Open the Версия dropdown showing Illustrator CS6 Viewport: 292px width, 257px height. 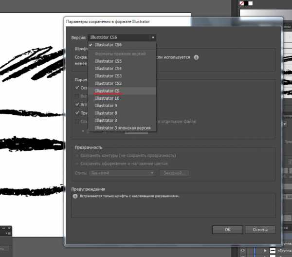click(x=122, y=37)
